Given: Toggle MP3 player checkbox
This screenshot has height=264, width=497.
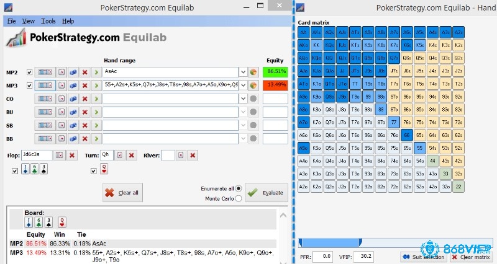Looking at the screenshot, I should coord(29,86).
